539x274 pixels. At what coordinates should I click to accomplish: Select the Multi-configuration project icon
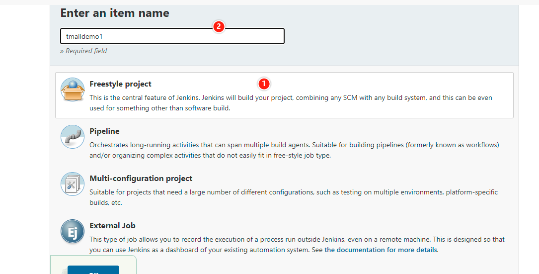(73, 184)
